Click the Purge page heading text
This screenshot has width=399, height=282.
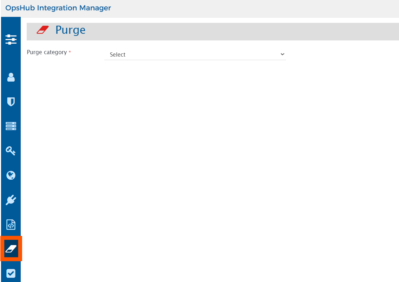coord(70,30)
